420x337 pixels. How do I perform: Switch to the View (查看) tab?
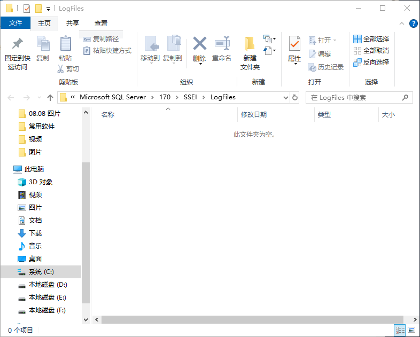pyautogui.click(x=101, y=23)
